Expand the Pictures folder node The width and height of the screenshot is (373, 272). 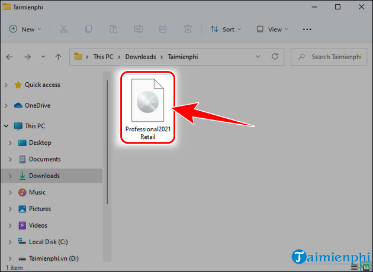(10, 209)
